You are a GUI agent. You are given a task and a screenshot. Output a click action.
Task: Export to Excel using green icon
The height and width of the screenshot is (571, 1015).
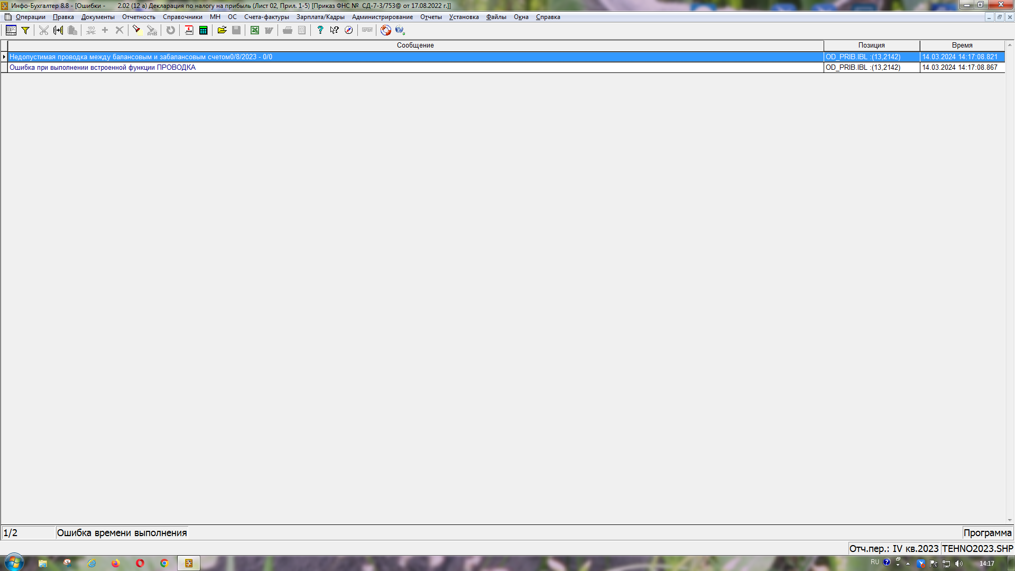(255, 30)
